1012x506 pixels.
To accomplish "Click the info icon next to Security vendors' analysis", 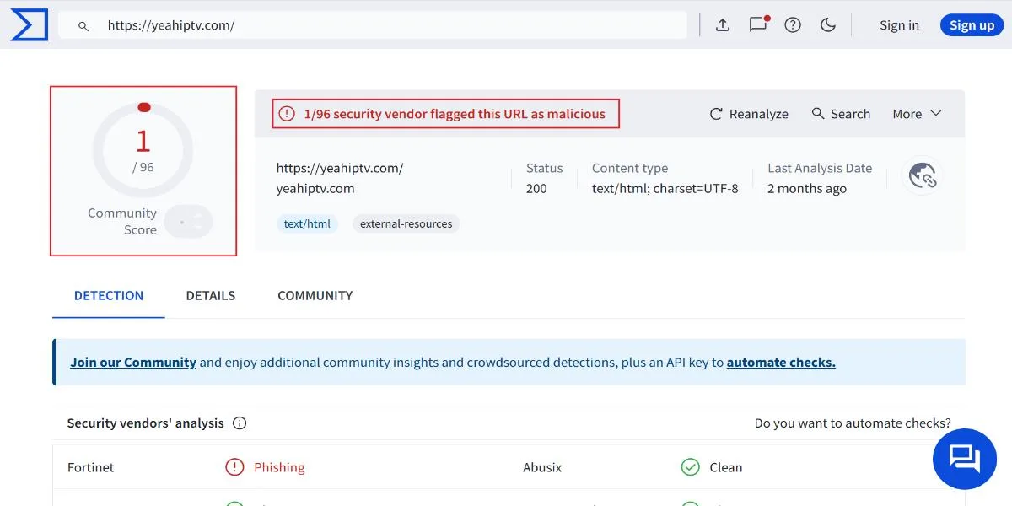I will [x=240, y=423].
